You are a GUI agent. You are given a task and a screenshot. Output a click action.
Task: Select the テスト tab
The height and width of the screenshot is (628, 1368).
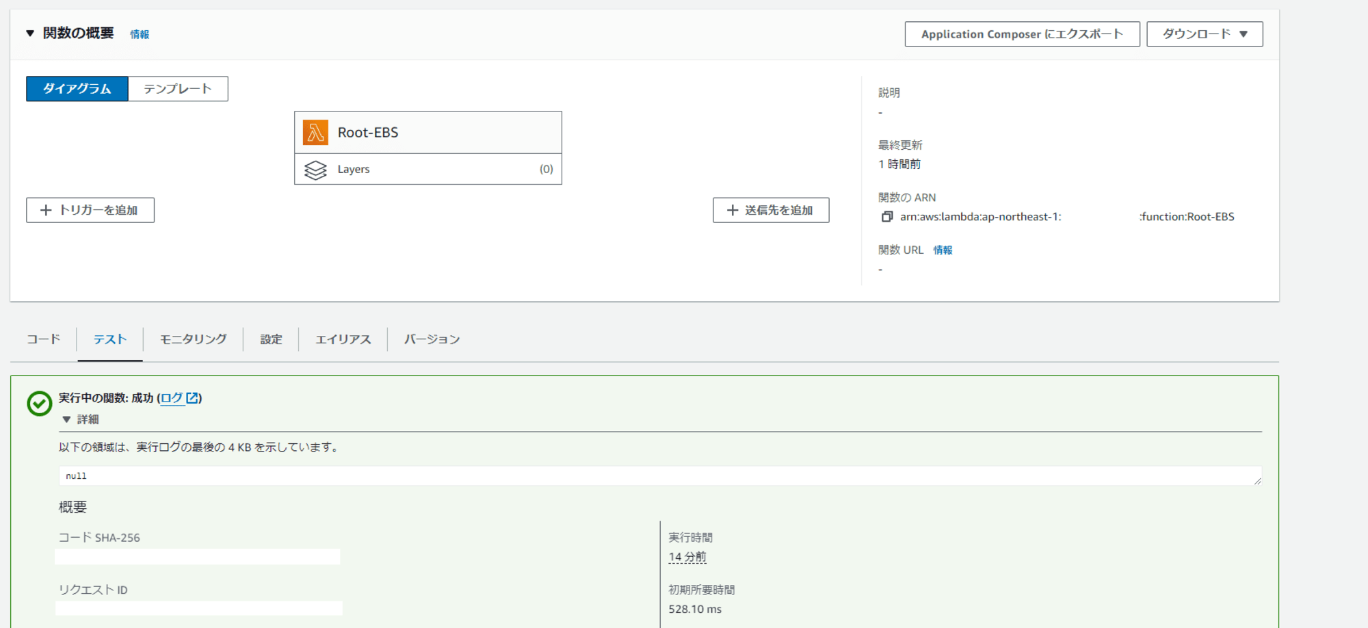110,339
